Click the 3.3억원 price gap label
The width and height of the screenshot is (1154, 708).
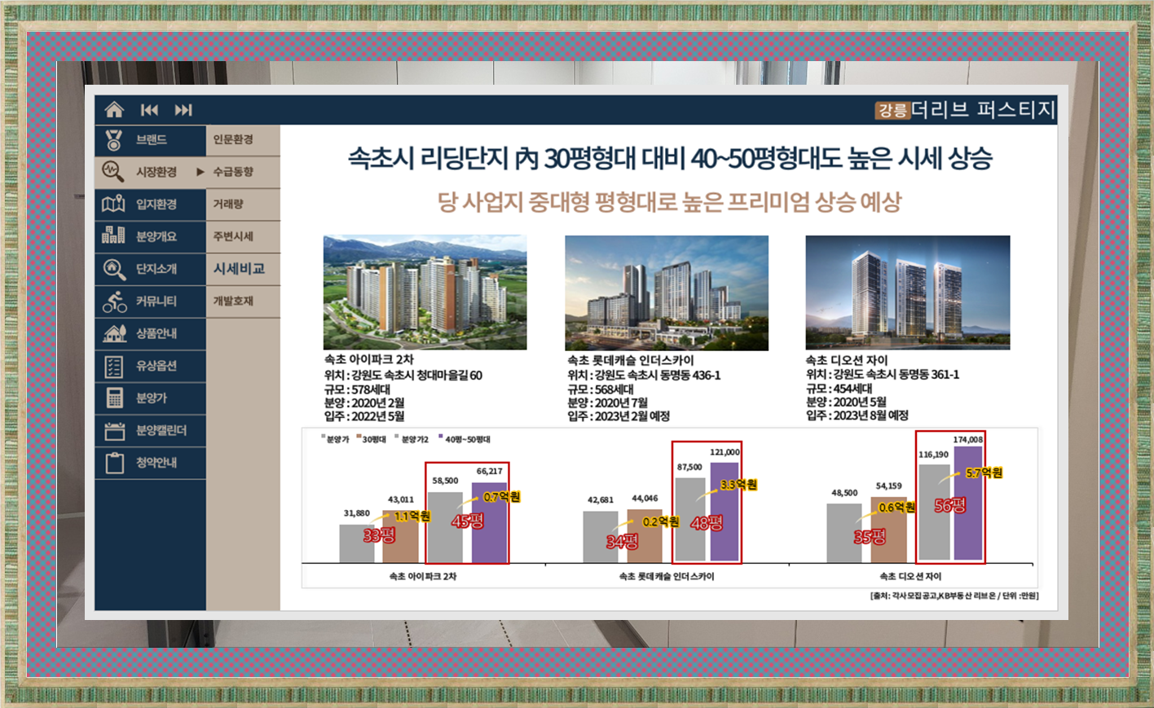738,485
